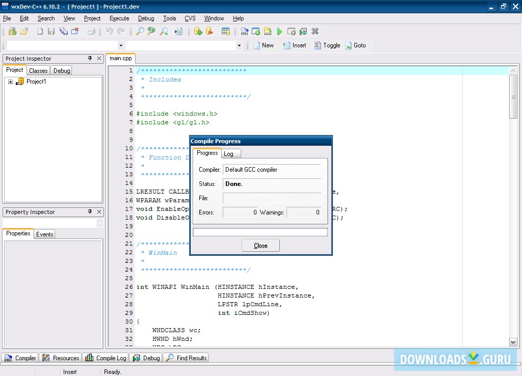
Task: Open the Find icon in toolbar
Action: (140, 31)
